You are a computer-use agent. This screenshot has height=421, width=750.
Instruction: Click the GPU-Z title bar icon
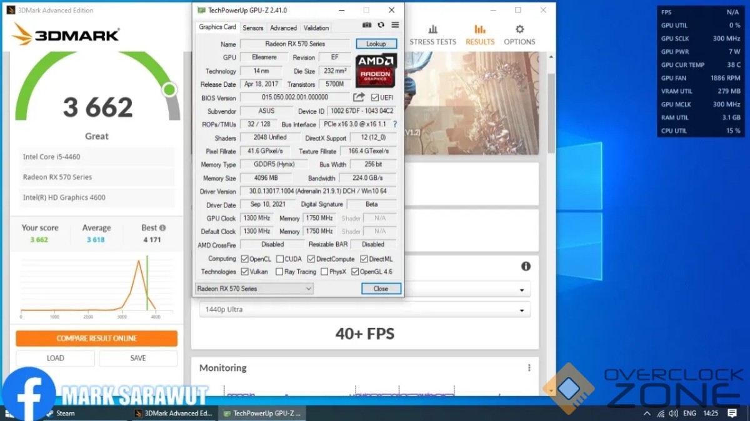point(201,10)
